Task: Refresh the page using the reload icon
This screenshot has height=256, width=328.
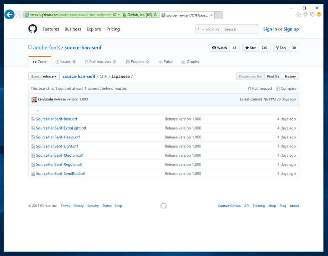Action: (x=155, y=15)
